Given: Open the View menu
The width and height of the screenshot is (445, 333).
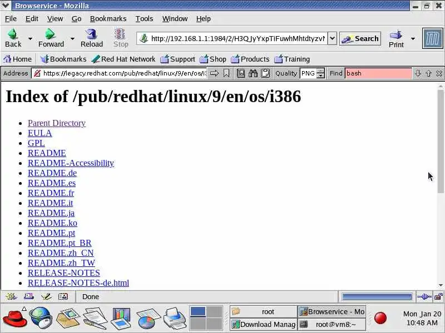Looking at the screenshot, I should point(55,19).
